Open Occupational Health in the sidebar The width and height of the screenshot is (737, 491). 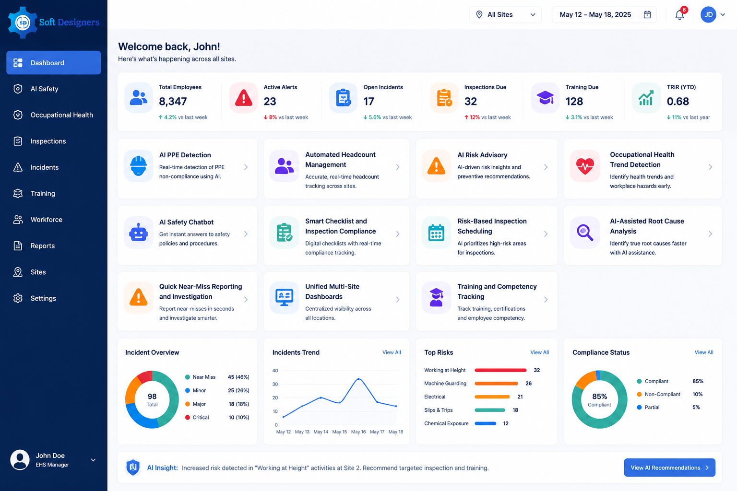(x=54, y=115)
